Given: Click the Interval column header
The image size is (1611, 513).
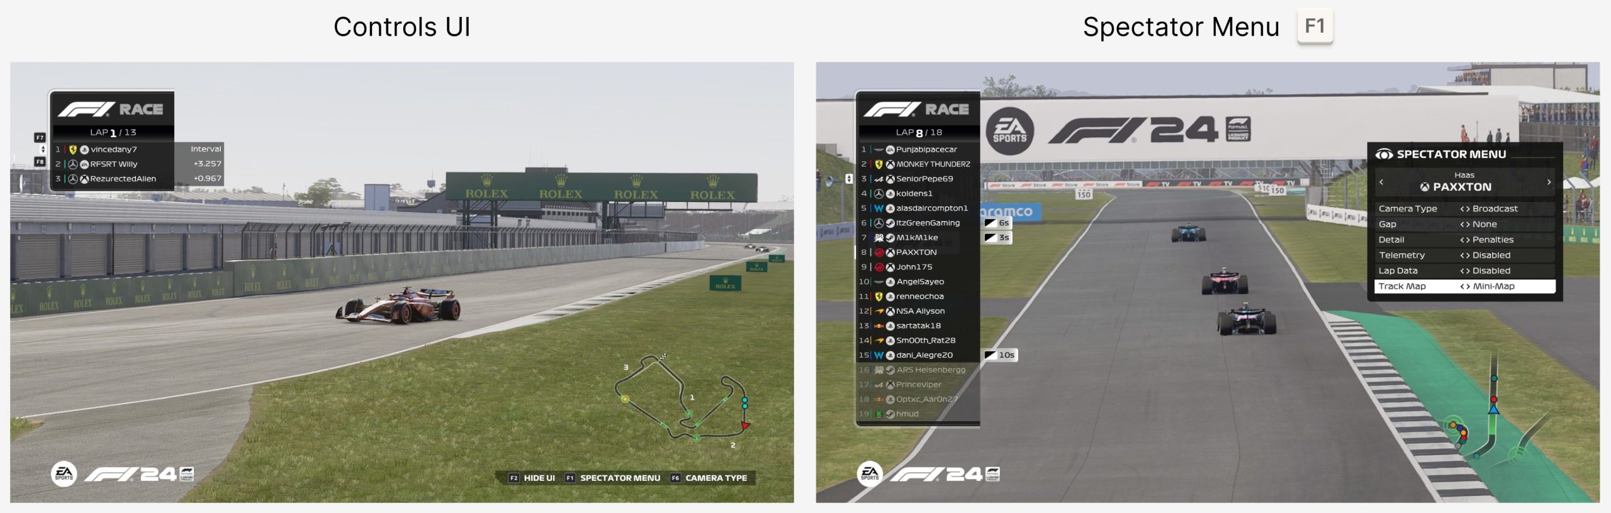Looking at the screenshot, I should [x=206, y=149].
